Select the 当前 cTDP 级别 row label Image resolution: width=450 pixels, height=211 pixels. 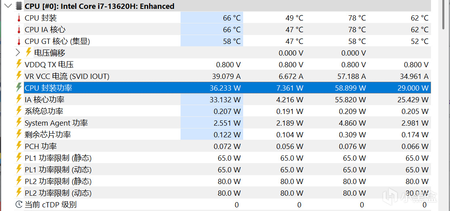coord(50,205)
